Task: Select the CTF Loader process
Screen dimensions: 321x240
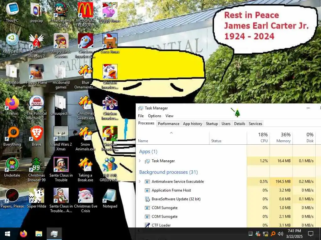Action: coord(229,225)
